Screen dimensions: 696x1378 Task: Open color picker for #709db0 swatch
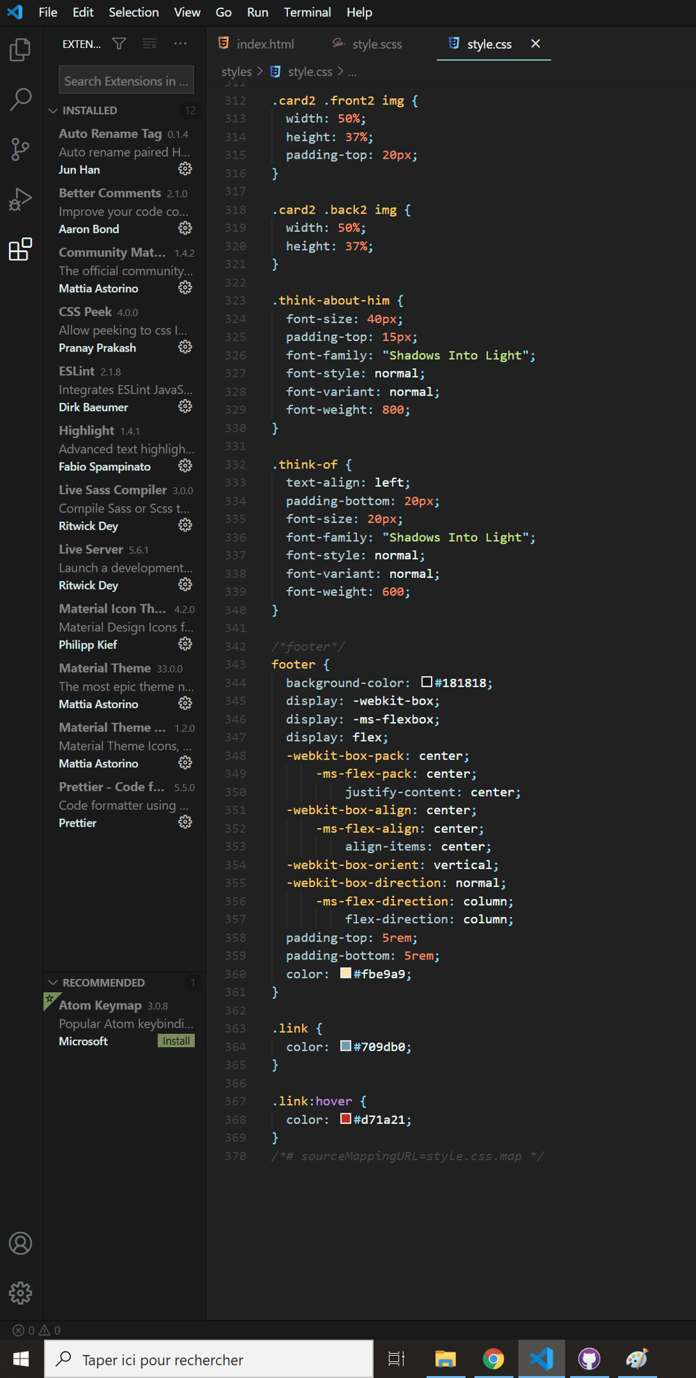point(345,1046)
